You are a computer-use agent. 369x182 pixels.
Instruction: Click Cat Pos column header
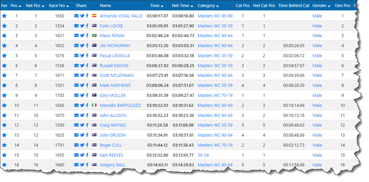(x=243, y=6)
